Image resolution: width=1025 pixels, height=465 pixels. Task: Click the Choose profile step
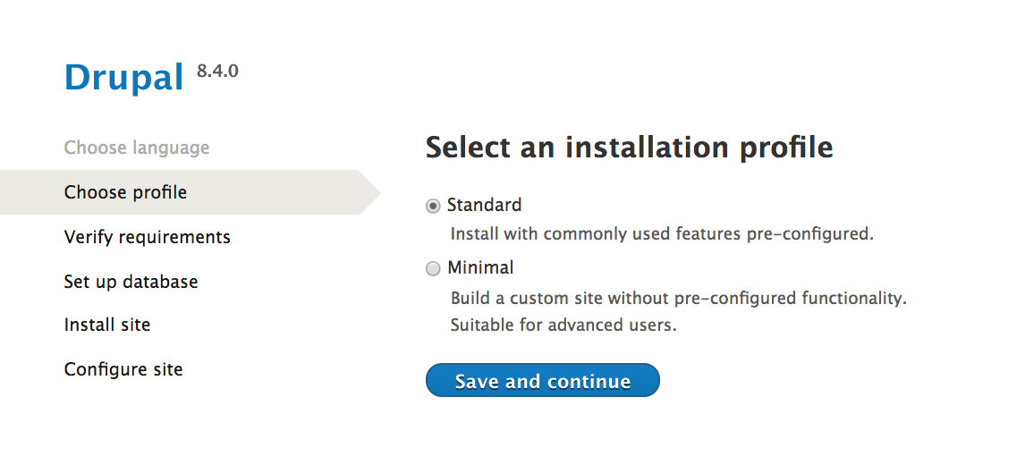125,192
